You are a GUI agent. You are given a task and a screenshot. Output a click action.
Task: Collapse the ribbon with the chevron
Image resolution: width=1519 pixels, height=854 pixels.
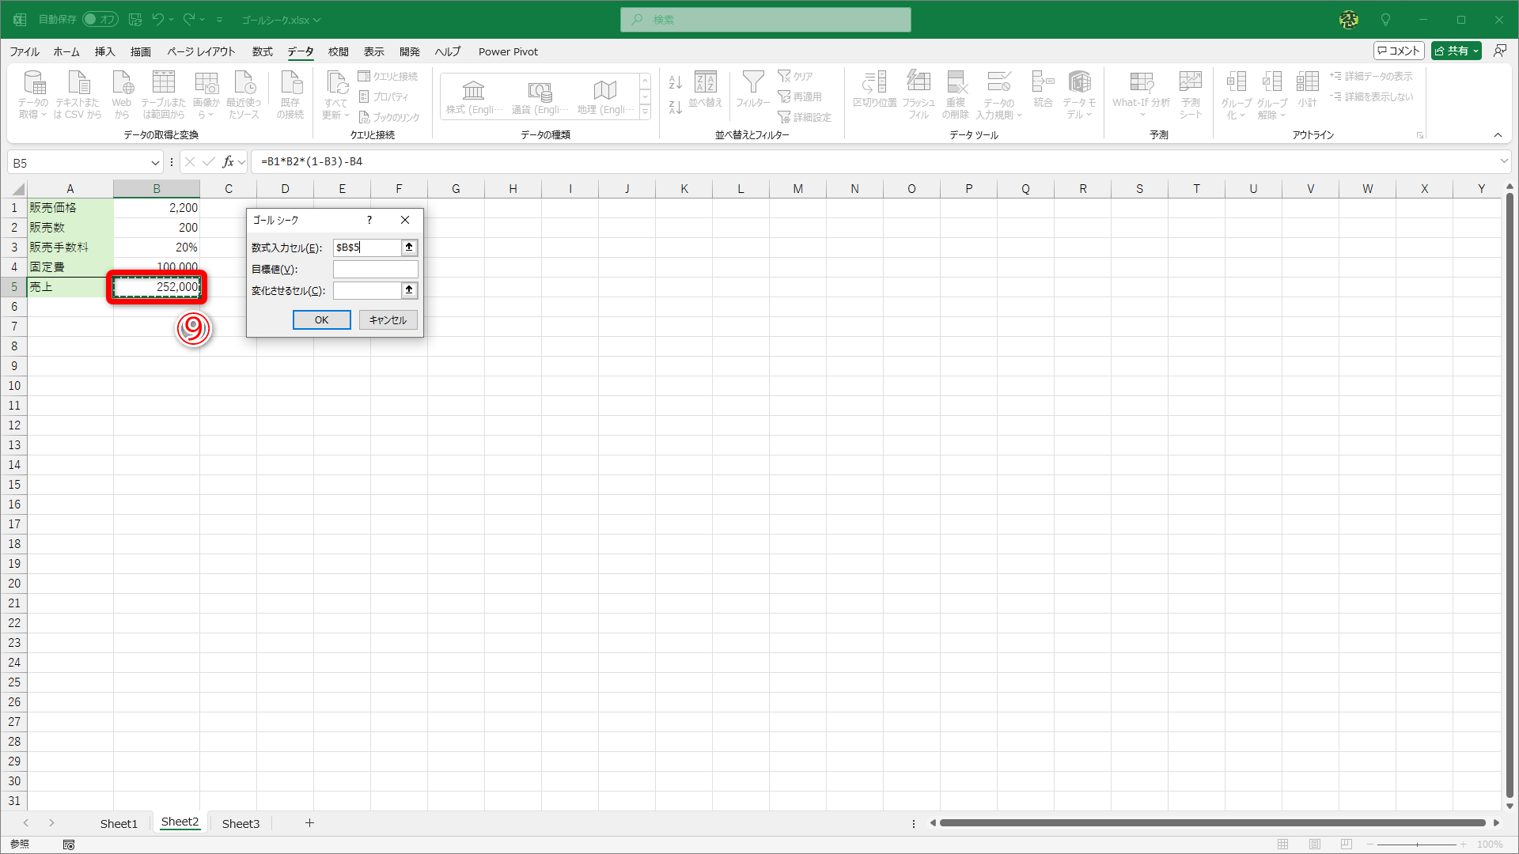tap(1498, 135)
